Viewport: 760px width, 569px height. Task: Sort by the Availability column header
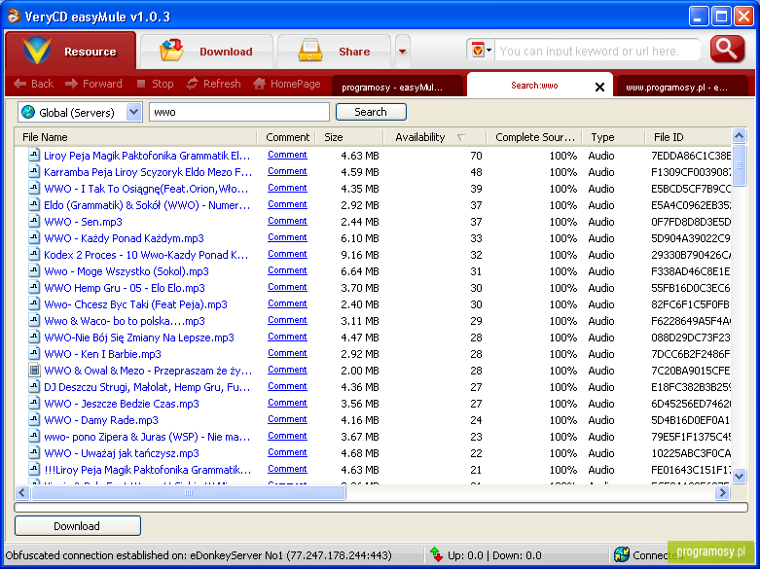(x=436, y=137)
